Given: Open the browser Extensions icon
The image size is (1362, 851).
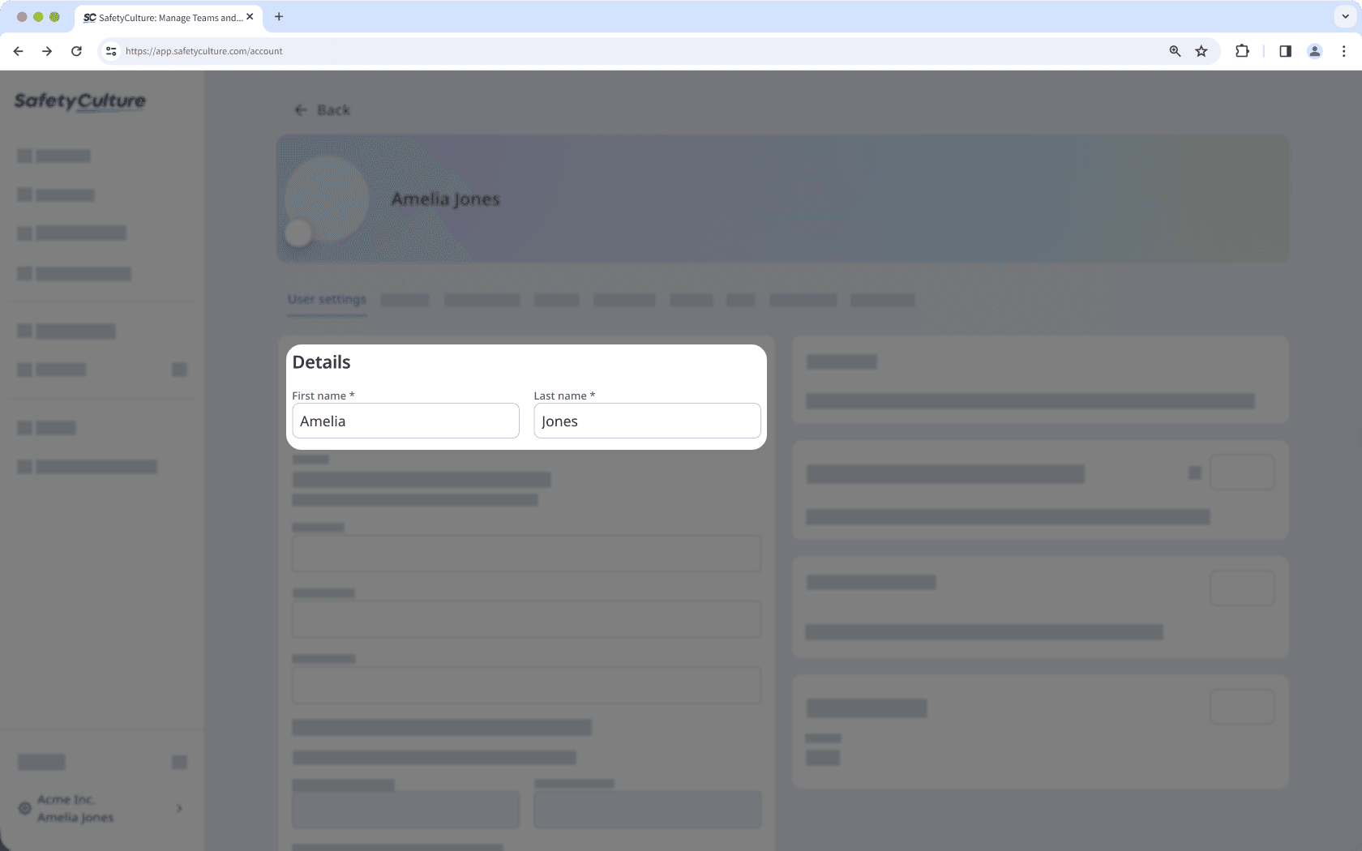Looking at the screenshot, I should (x=1241, y=51).
